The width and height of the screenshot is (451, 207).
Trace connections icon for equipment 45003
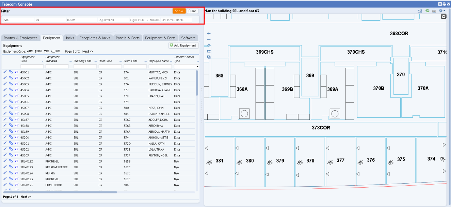point(17,84)
